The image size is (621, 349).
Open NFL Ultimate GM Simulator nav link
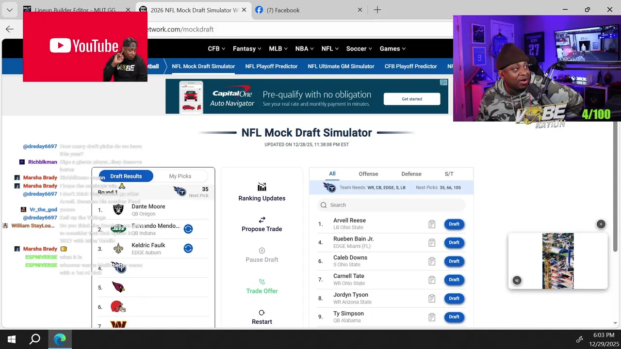pyautogui.click(x=341, y=66)
